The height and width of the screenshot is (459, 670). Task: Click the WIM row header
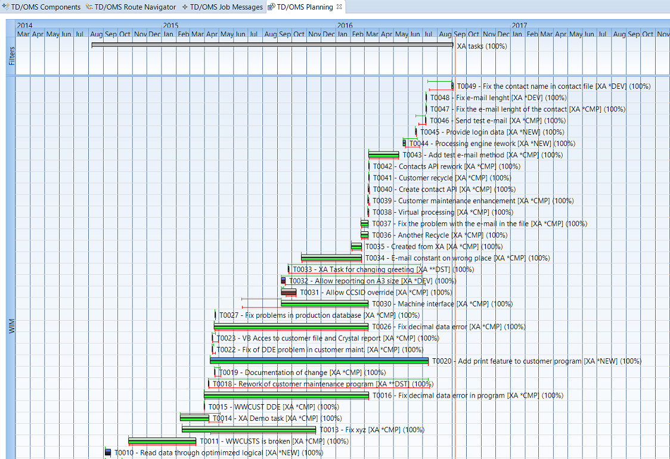click(x=11, y=327)
